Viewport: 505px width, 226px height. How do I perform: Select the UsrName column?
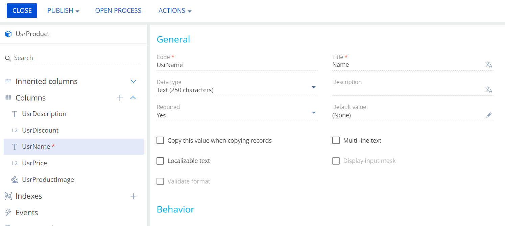[74, 147]
